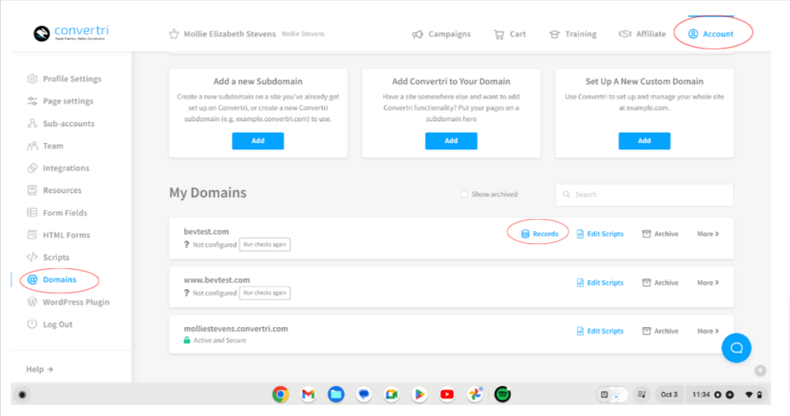790x416 pixels.
Task: Open the Training tab
Action: pos(573,34)
